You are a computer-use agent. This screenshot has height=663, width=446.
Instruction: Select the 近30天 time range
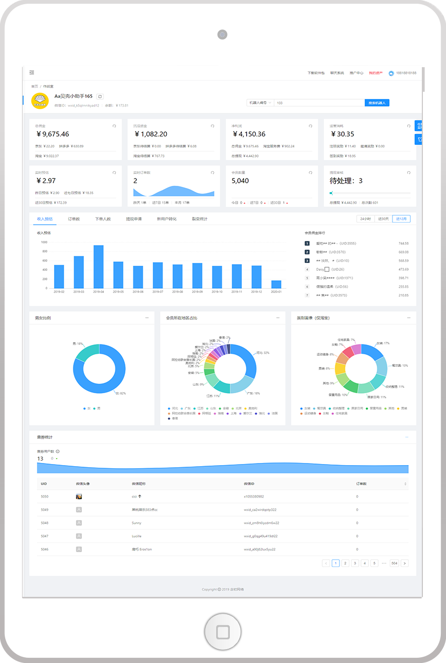pyautogui.click(x=383, y=219)
